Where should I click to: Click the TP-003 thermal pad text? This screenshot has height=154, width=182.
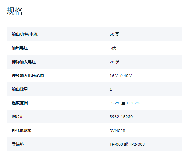coord(116,144)
